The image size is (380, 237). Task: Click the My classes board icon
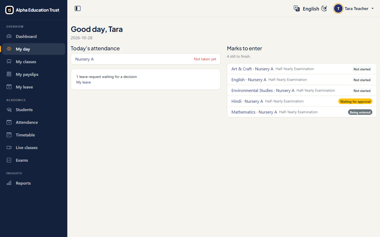coord(9,62)
